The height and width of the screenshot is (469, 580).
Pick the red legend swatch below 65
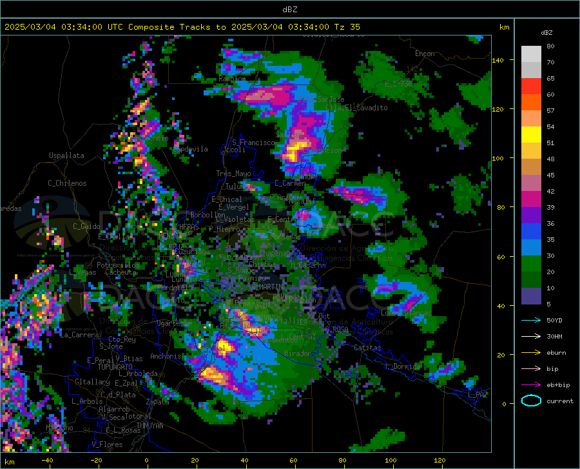[531, 86]
